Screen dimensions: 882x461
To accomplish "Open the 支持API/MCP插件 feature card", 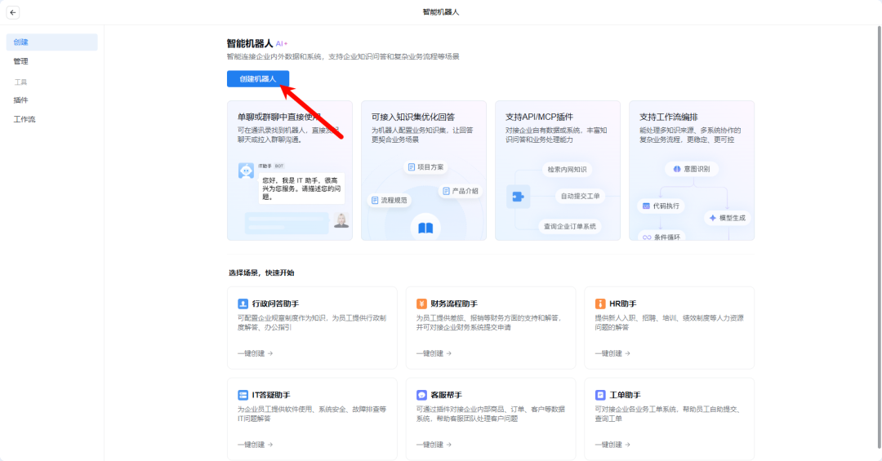I will (x=558, y=171).
